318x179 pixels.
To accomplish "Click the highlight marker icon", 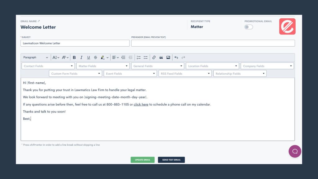I will point(102,57).
